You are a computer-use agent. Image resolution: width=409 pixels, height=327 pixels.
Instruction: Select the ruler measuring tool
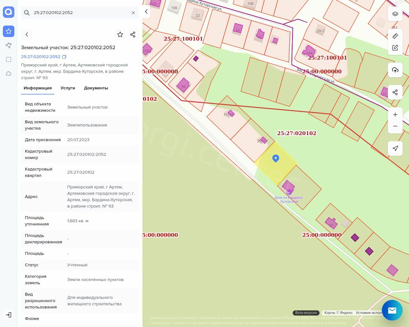point(395,36)
